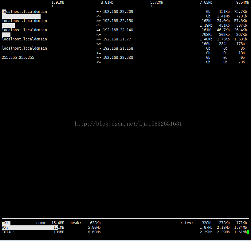Viewport: 251px width, 241px height.
Task: Click the 136MB cumulative total value
Action: [x=59, y=232]
